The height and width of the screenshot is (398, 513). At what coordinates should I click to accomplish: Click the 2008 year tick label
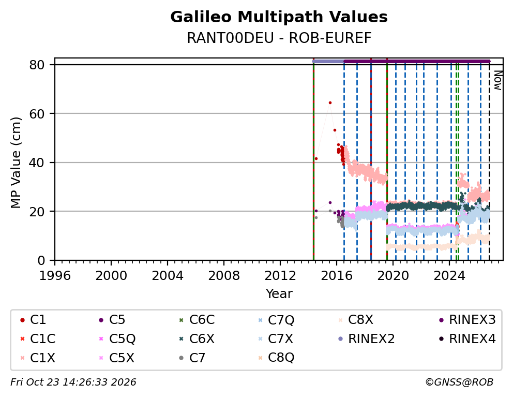pos(224,275)
